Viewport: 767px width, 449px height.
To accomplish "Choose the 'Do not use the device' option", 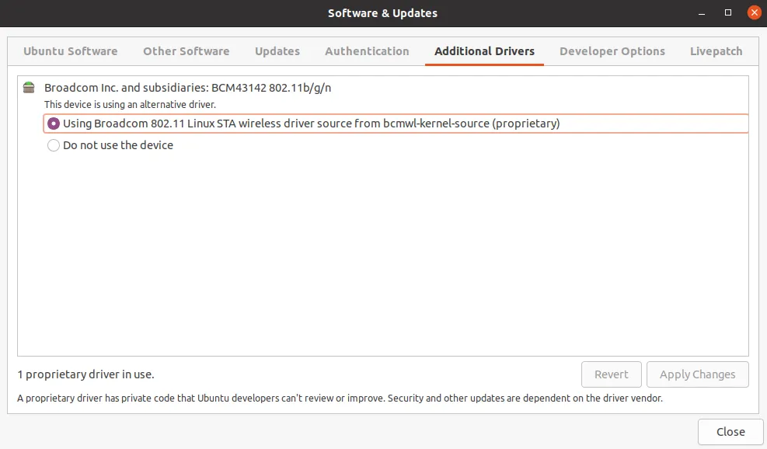I will [53, 145].
